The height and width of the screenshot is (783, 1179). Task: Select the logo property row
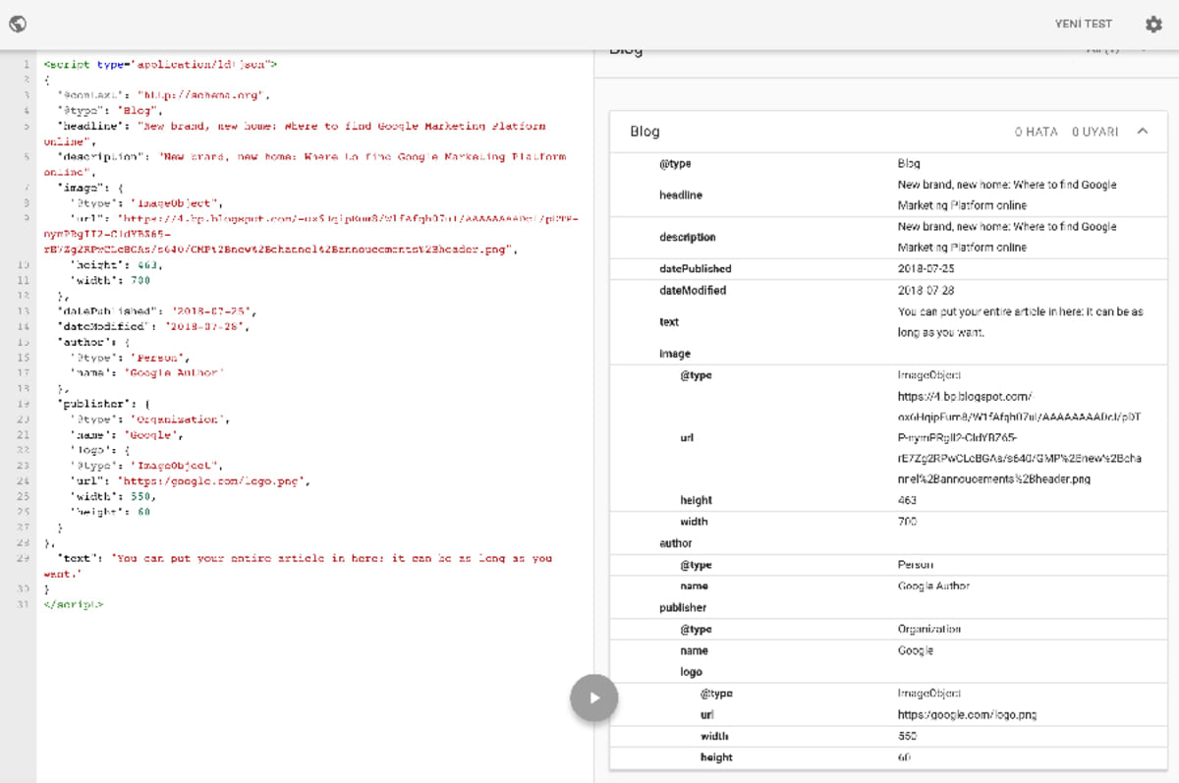click(888, 672)
